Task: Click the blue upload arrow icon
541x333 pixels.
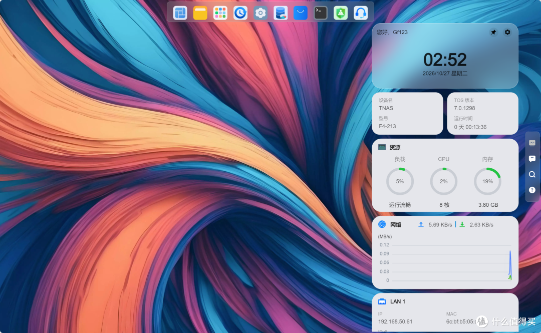Action: [x=421, y=224]
